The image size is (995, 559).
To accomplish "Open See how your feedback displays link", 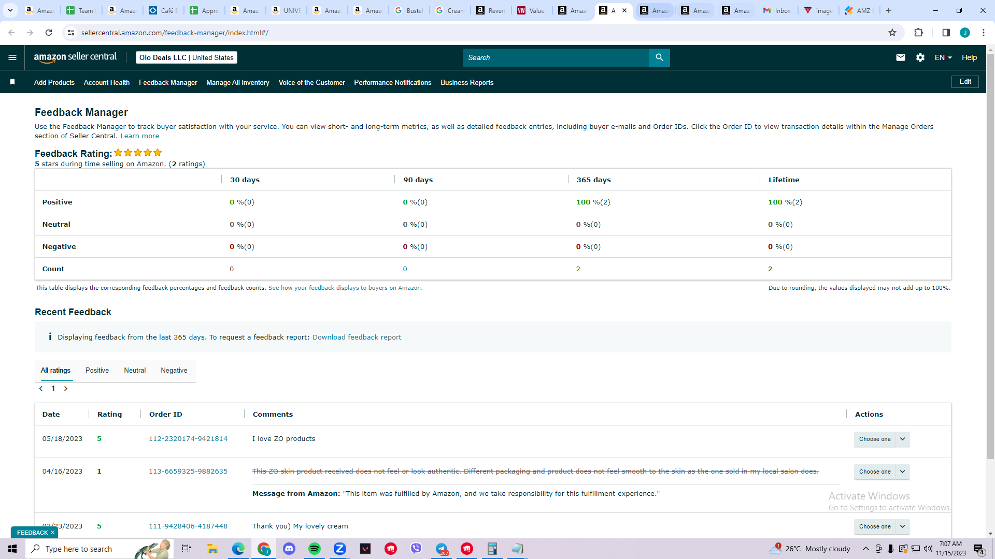I will (345, 288).
